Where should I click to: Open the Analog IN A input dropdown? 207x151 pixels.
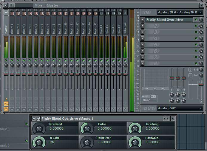(180, 13)
